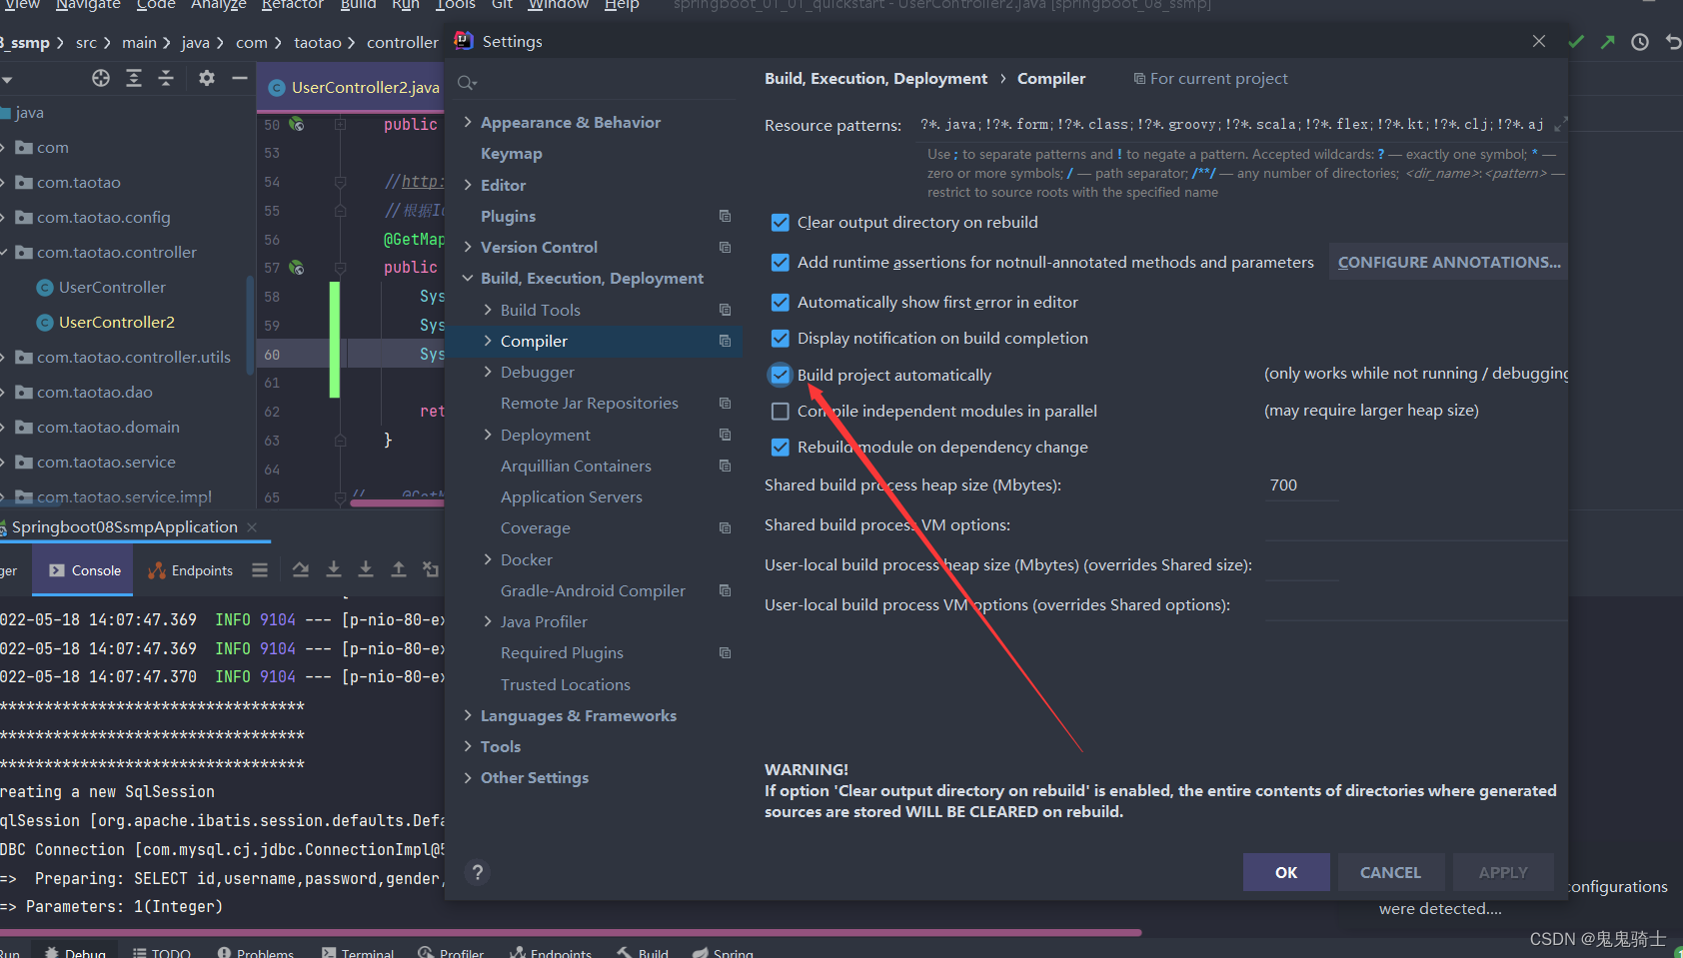This screenshot has width=1683, height=958.
Task: Expand the Docker subsection
Action: tap(488, 559)
